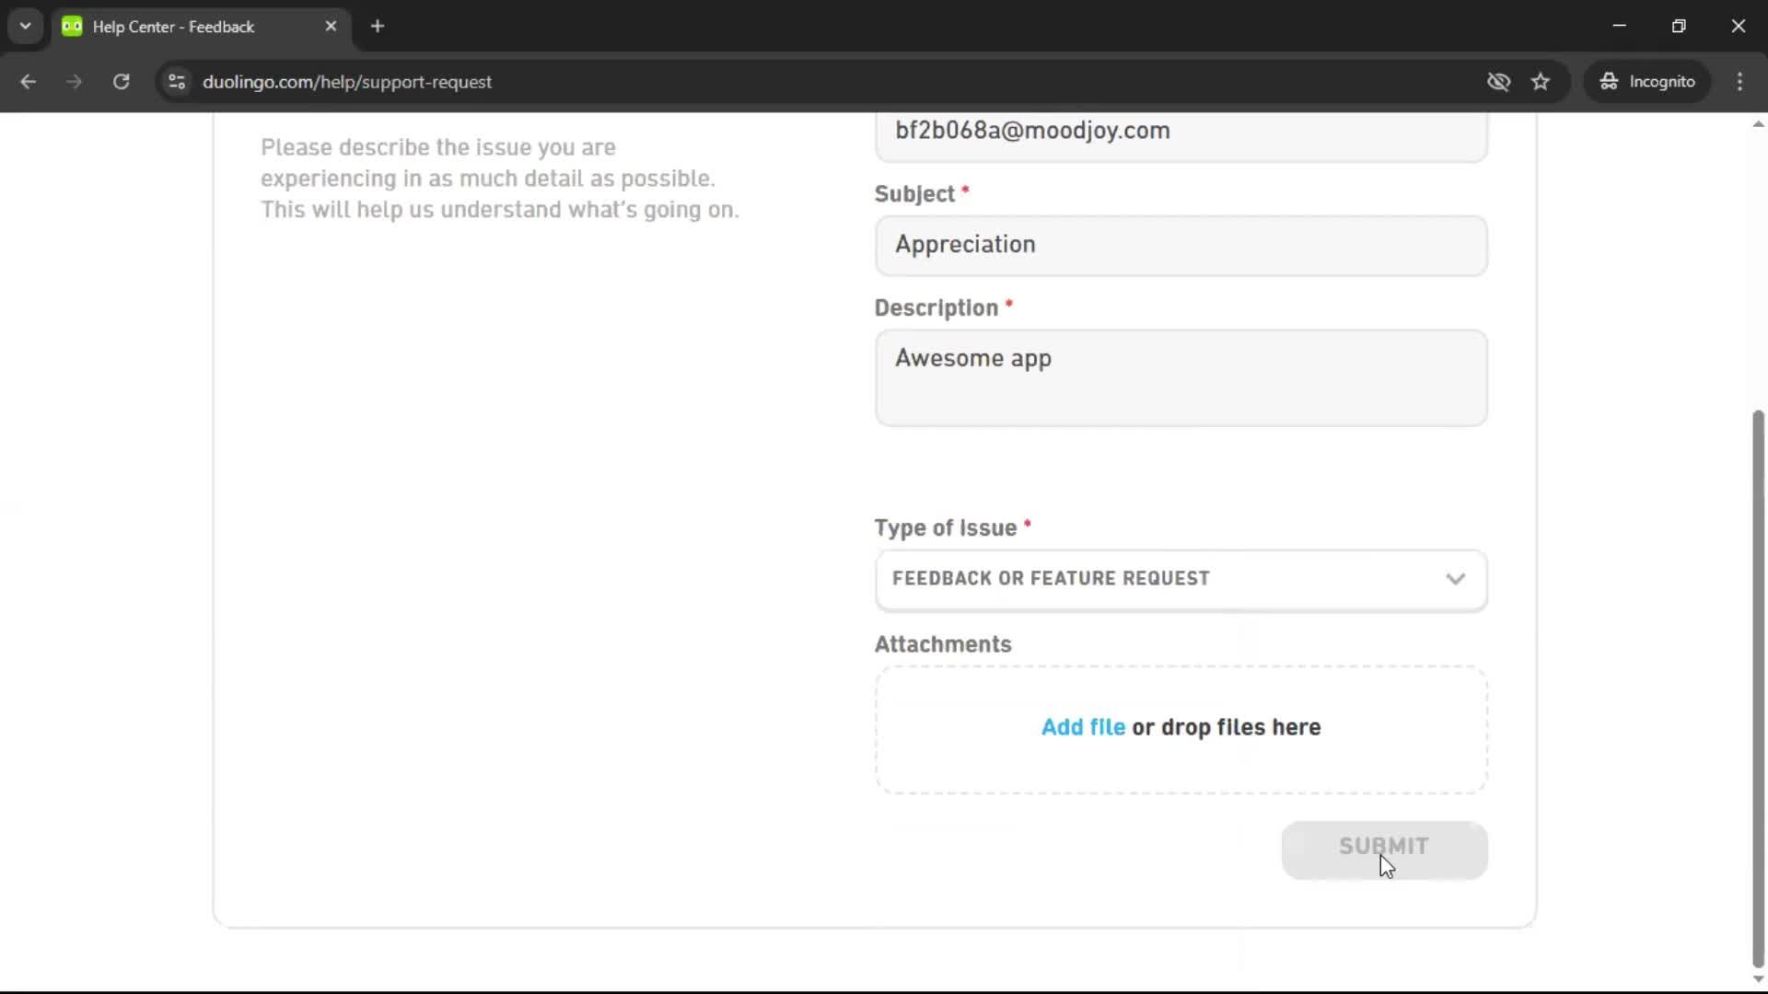This screenshot has height=994, width=1768.
Task: Open Chrome's three-dot menu
Action: click(x=1739, y=81)
